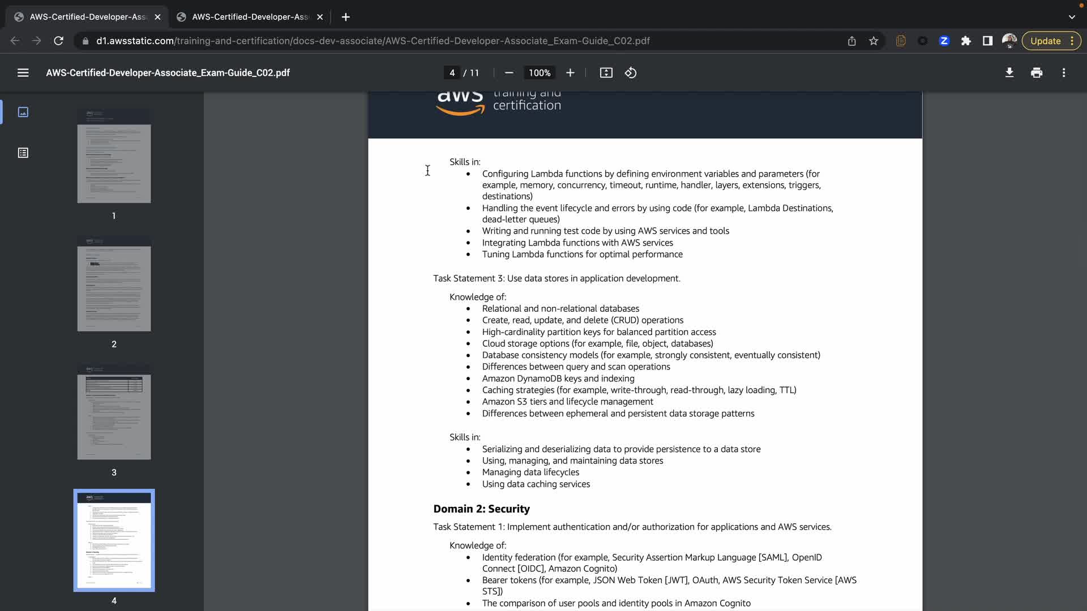Viewport: 1087px width, 611px height.
Task: Open browser Extensions puzzle menu
Action: coord(966,41)
